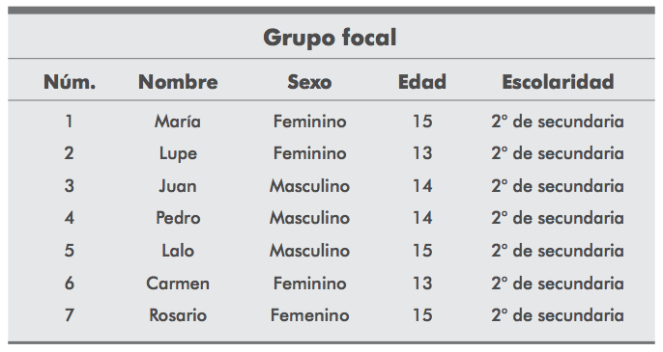Click the Edad column header
663x352 pixels.
pos(422,82)
